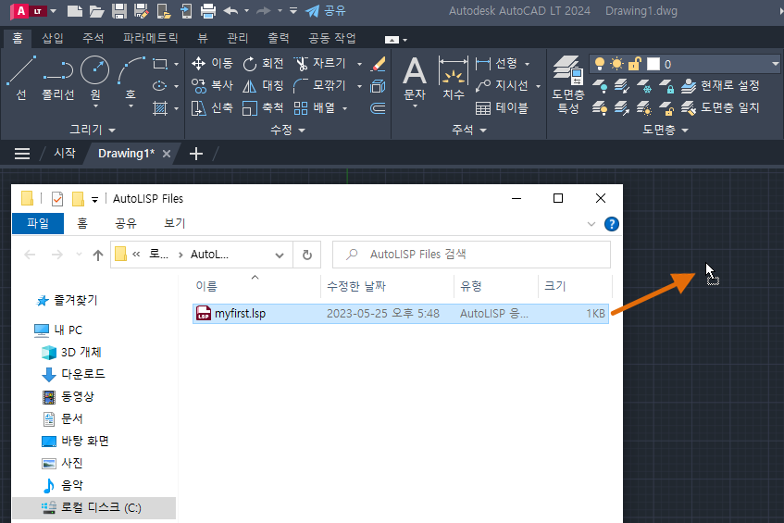The height and width of the screenshot is (523, 784).
Task: Open the Explorer help question mark
Action: click(x=612, y=224)
